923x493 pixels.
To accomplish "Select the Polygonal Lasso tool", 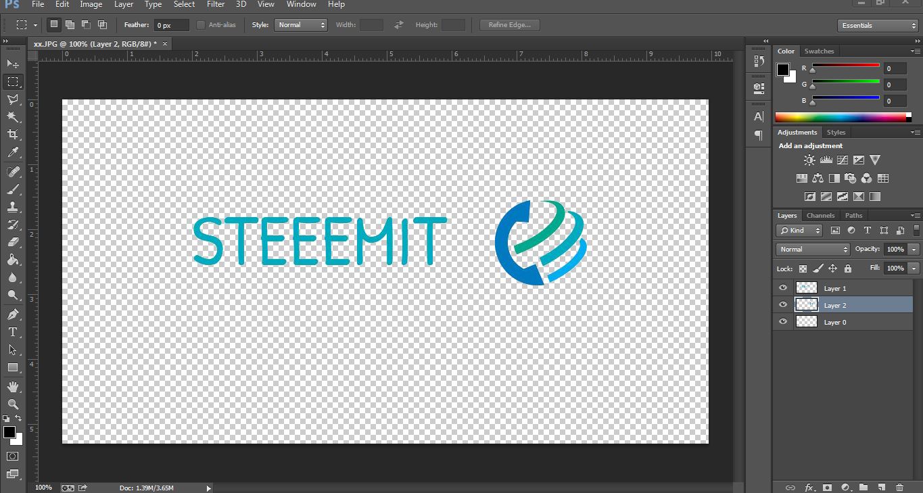I will [12, 100].
